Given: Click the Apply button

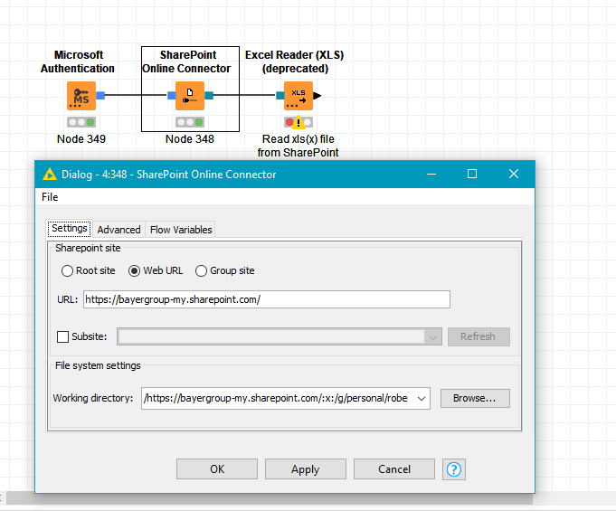Looking at the screenshot, I should [305, 469].
